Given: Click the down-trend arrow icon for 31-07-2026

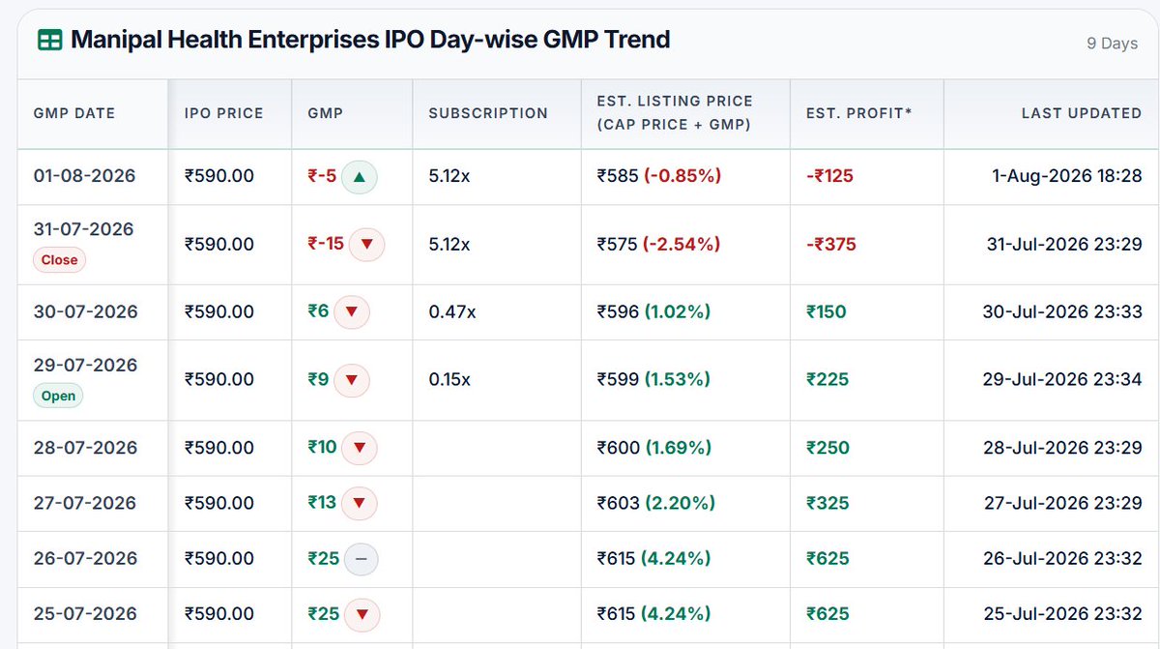Looking at the screenshot, I should [x=366, y=245].
